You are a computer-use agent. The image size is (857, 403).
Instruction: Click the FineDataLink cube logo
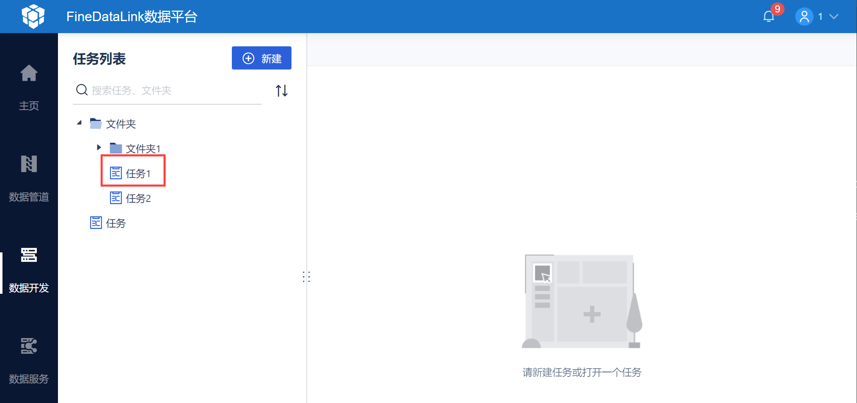pyautogui.click(x=33, y=17)
